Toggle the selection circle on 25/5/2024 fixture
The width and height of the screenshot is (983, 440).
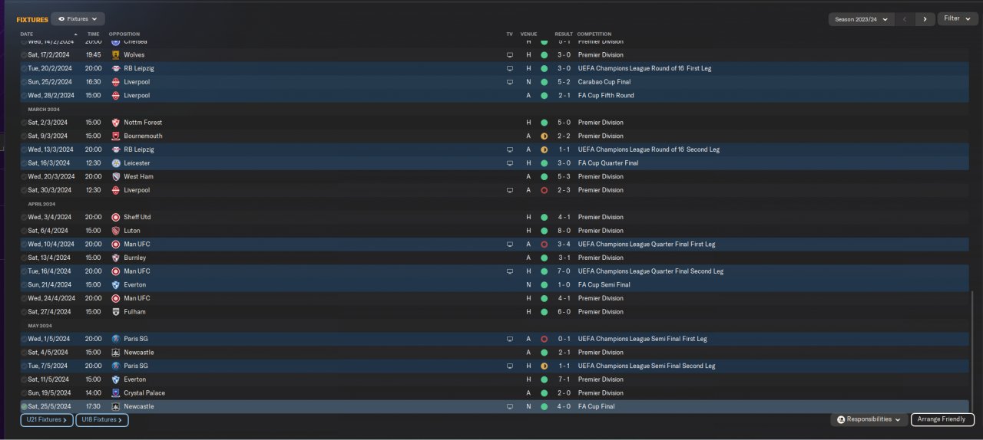[x=24, y=407]
